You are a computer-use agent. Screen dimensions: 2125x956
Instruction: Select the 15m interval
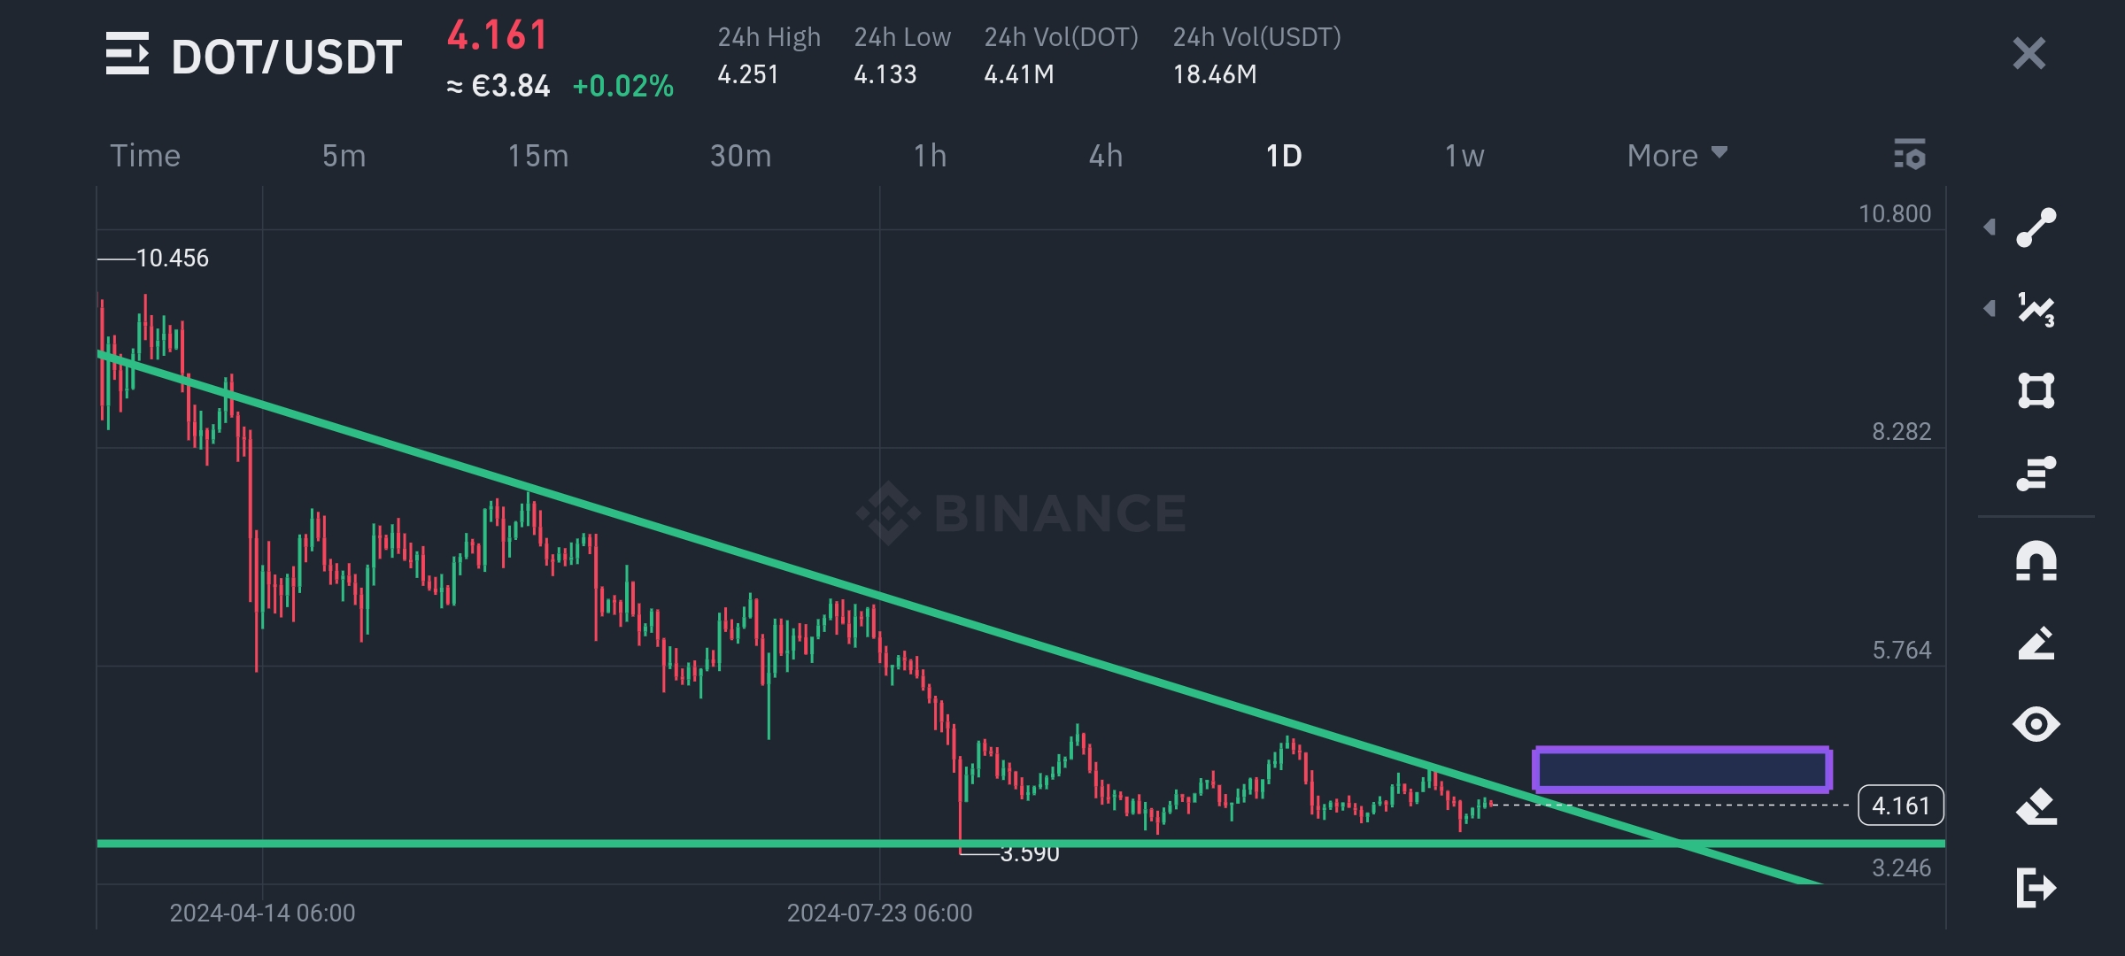537,156
